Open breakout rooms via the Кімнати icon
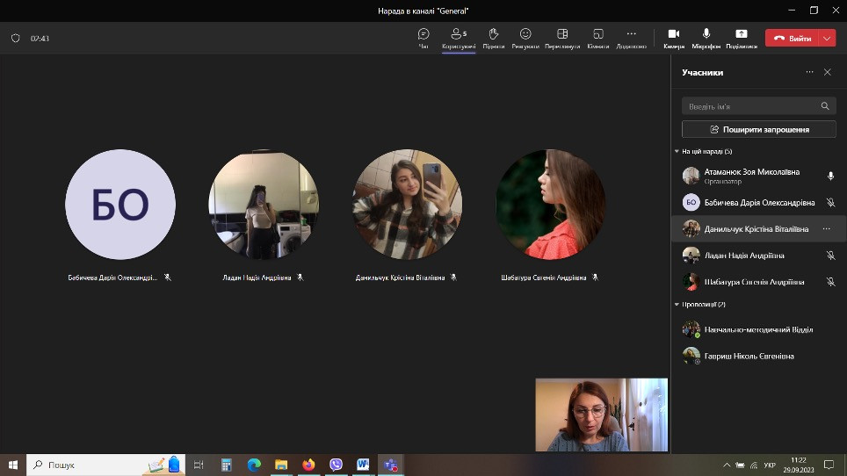847x476 pixels. click(x=598, y=34)
